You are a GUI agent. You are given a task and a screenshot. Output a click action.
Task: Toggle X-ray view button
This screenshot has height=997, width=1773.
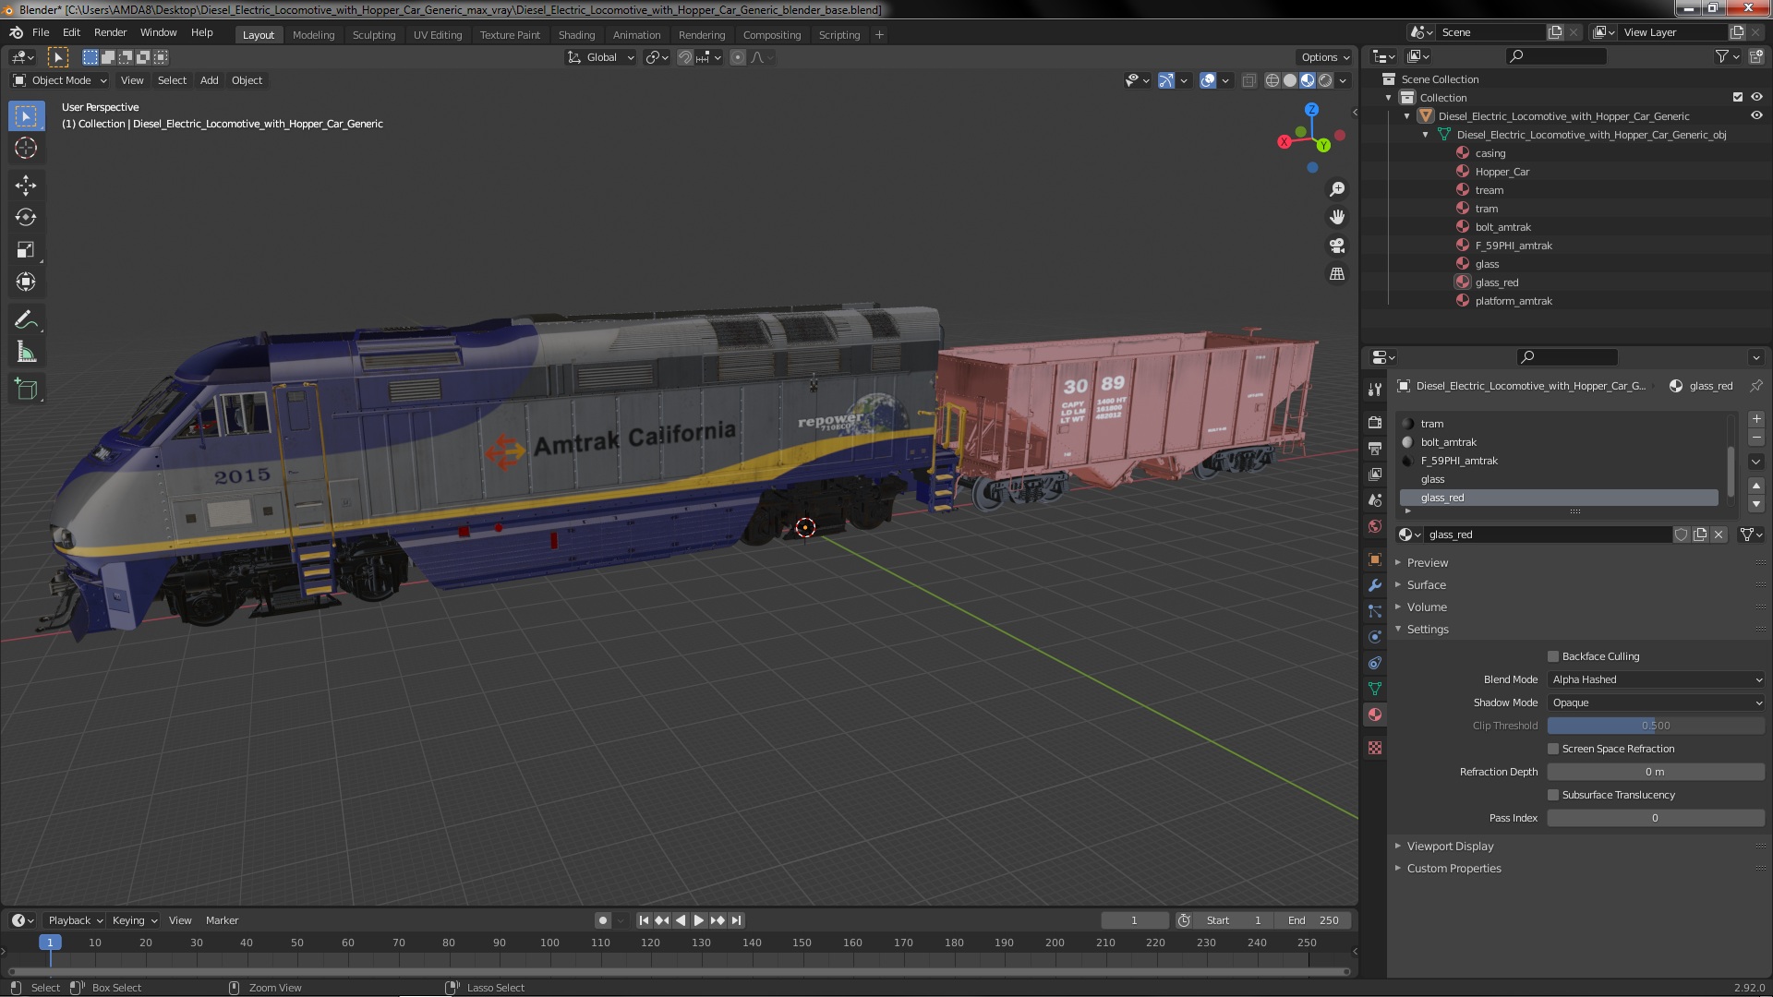pyautogui.click(x=1249, y=80)
